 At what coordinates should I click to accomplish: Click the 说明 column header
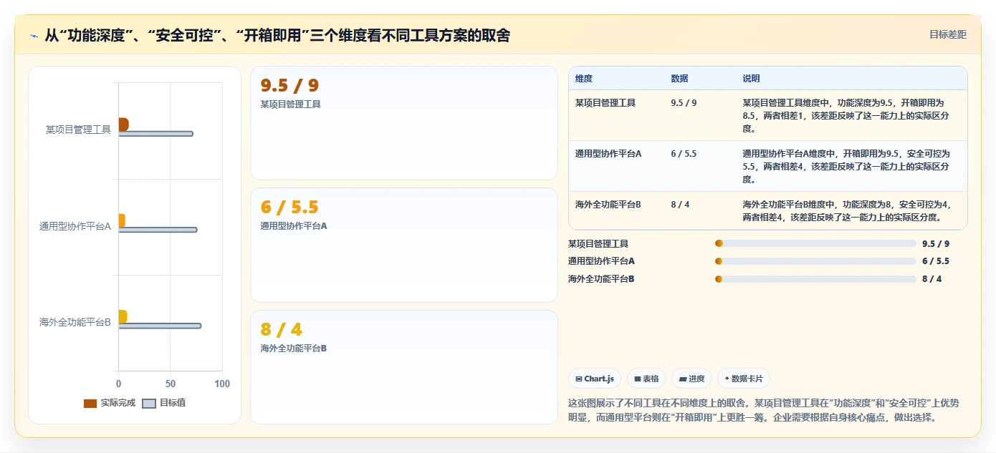click(751, 79)
